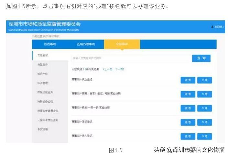Image resolution: width=229 pixels, height=157 pixels.
Task: Open 食品业务 category in sidebar
Action: coord(43,65)
